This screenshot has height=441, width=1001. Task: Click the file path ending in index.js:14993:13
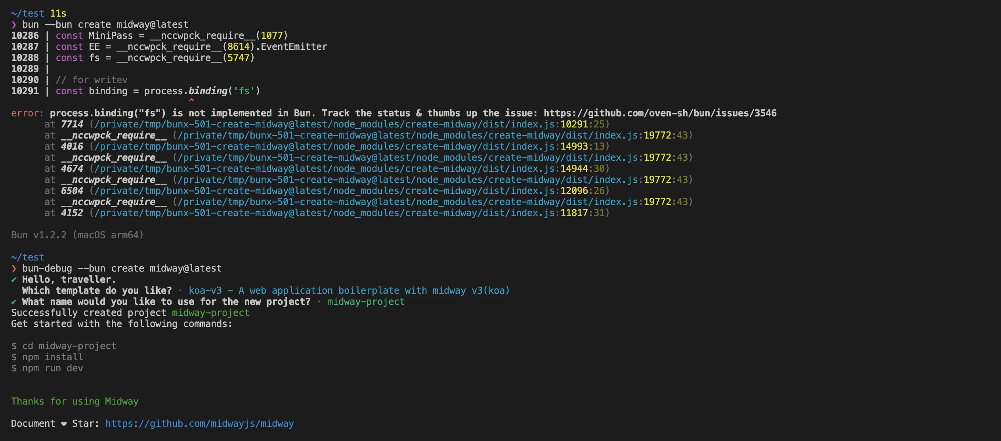coord(349,146)
